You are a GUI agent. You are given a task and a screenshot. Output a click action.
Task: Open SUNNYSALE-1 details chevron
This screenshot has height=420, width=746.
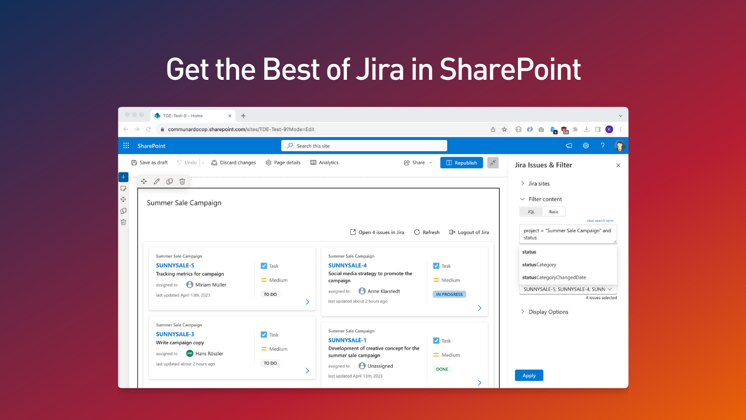[x=479, y=383]
